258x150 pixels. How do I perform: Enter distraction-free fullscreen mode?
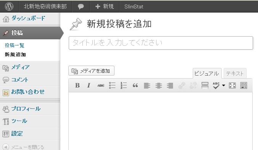(232, 85)
